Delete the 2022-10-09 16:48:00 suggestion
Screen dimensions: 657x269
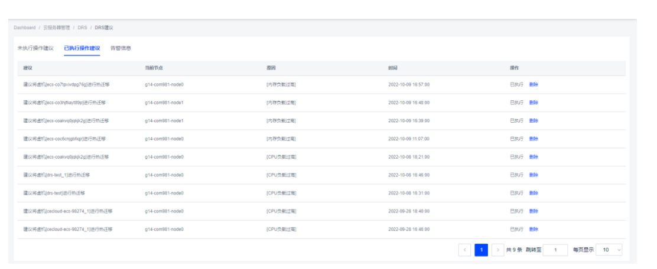534,103
